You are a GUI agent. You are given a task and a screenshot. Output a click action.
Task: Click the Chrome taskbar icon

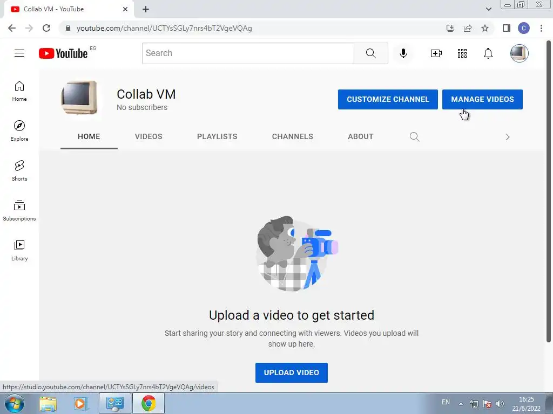pos(149,403)
